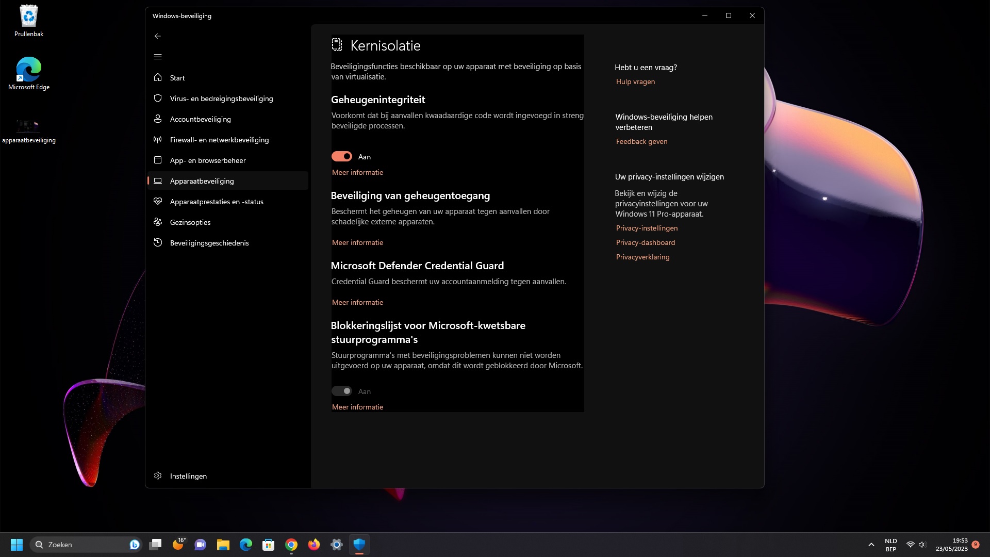This screenshot has width=990, height=557.
Task: Open the weather widget showing 16°
Action: pyautogui.click(x=178, y=545)
